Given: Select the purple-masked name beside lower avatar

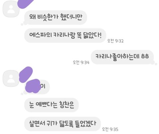Looking at the screenshot, I should click(26, 75).
